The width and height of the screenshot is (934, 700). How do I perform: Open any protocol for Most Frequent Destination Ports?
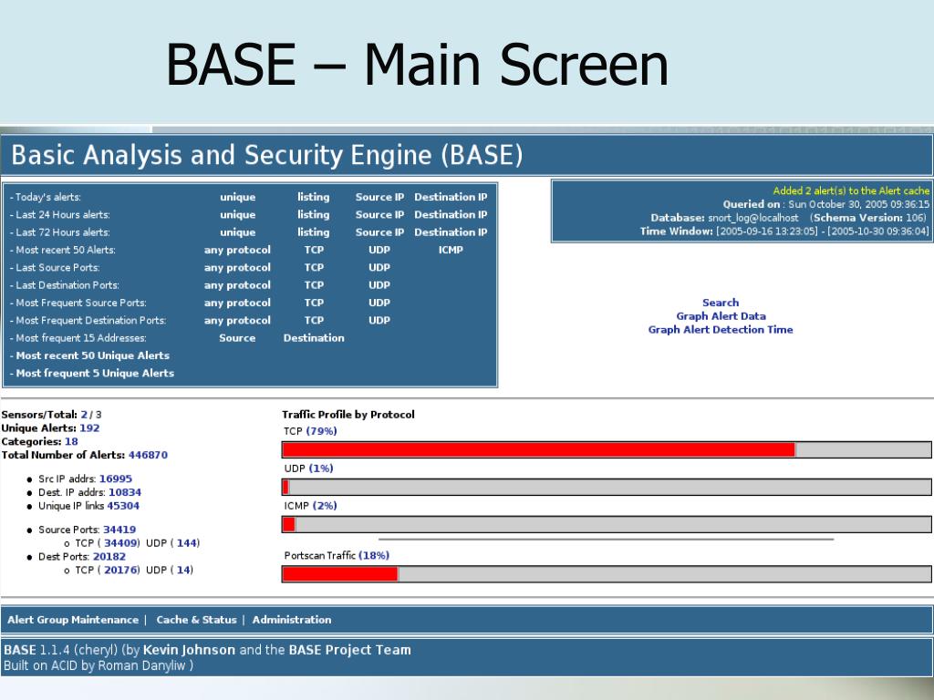[237, 320]
